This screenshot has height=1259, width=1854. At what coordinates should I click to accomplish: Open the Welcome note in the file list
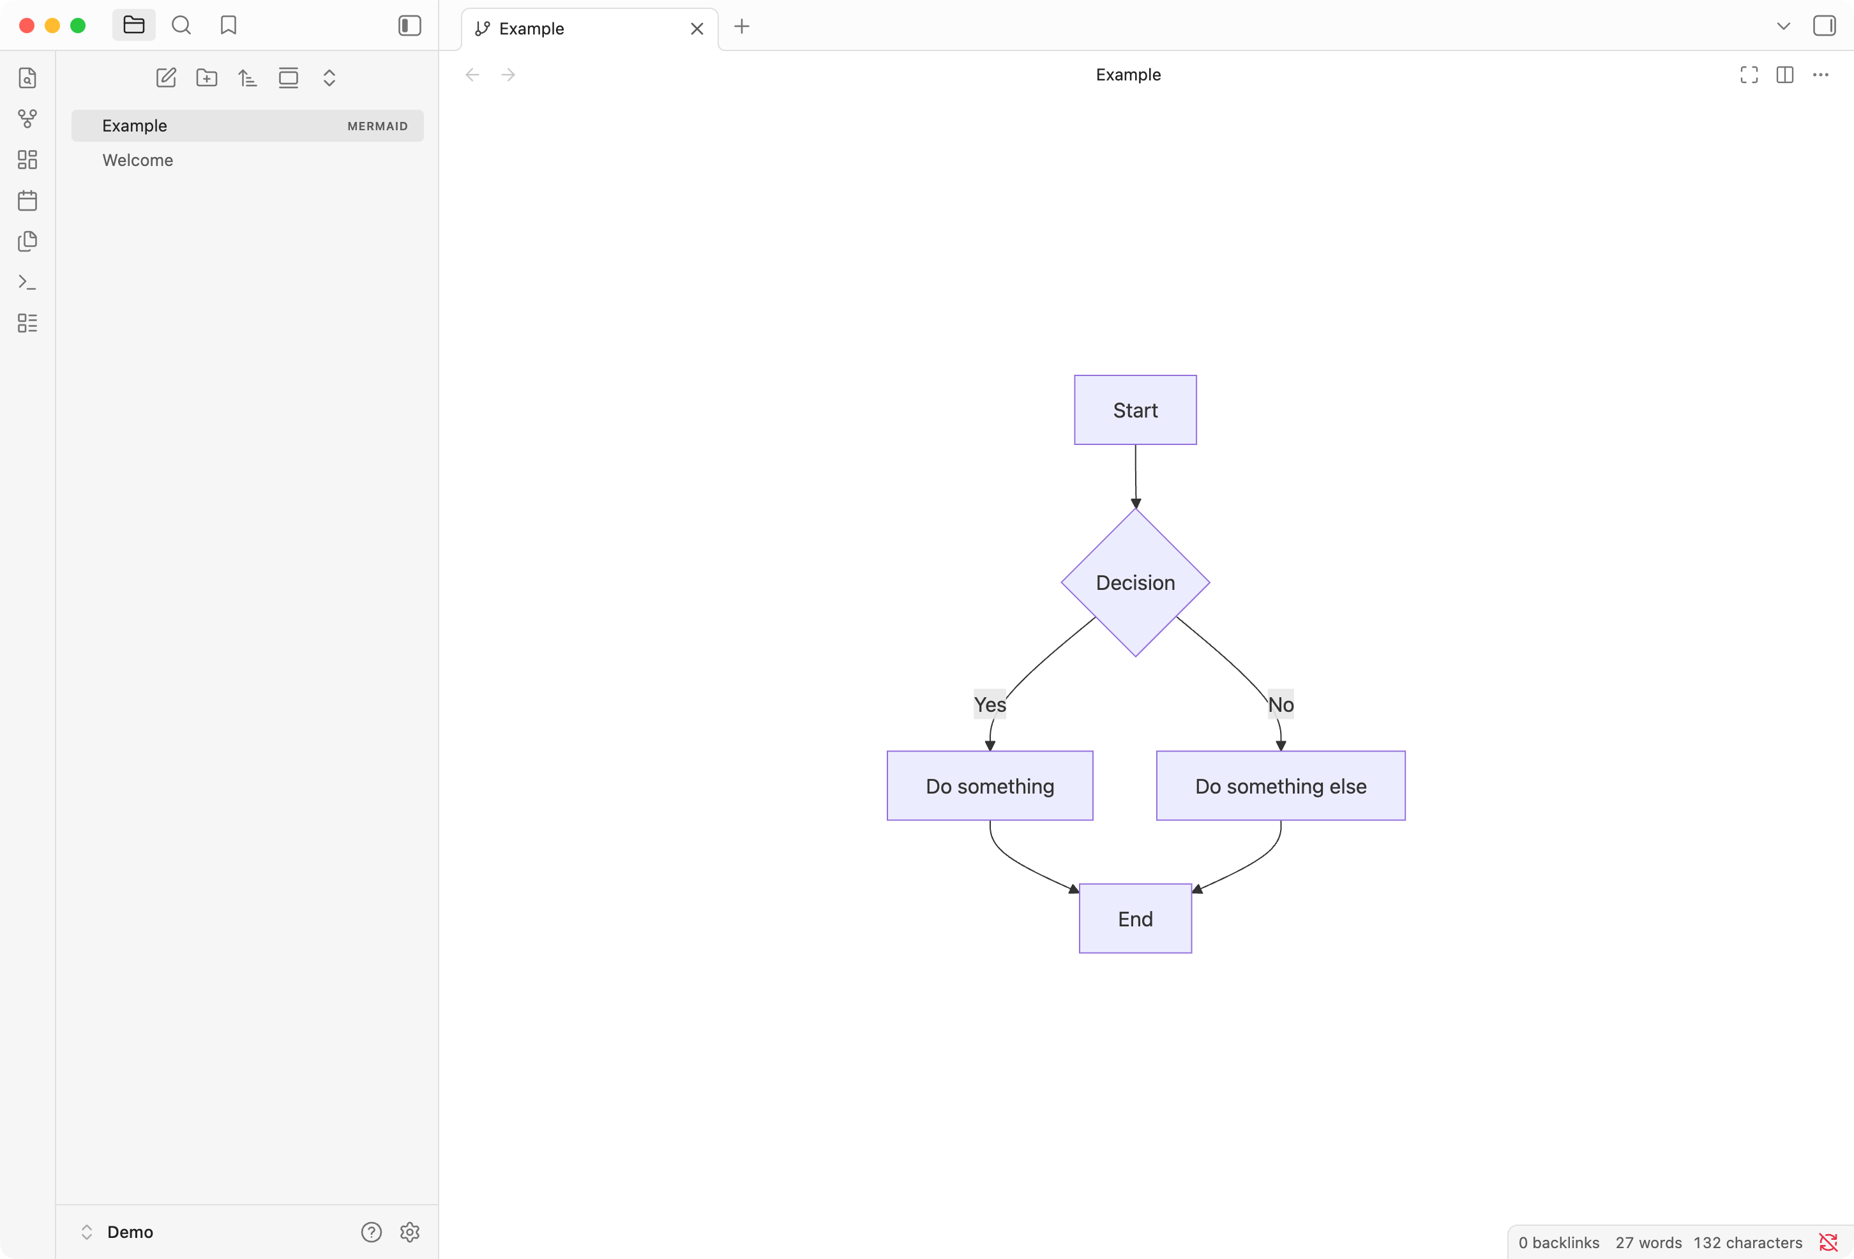pos(137,160)
